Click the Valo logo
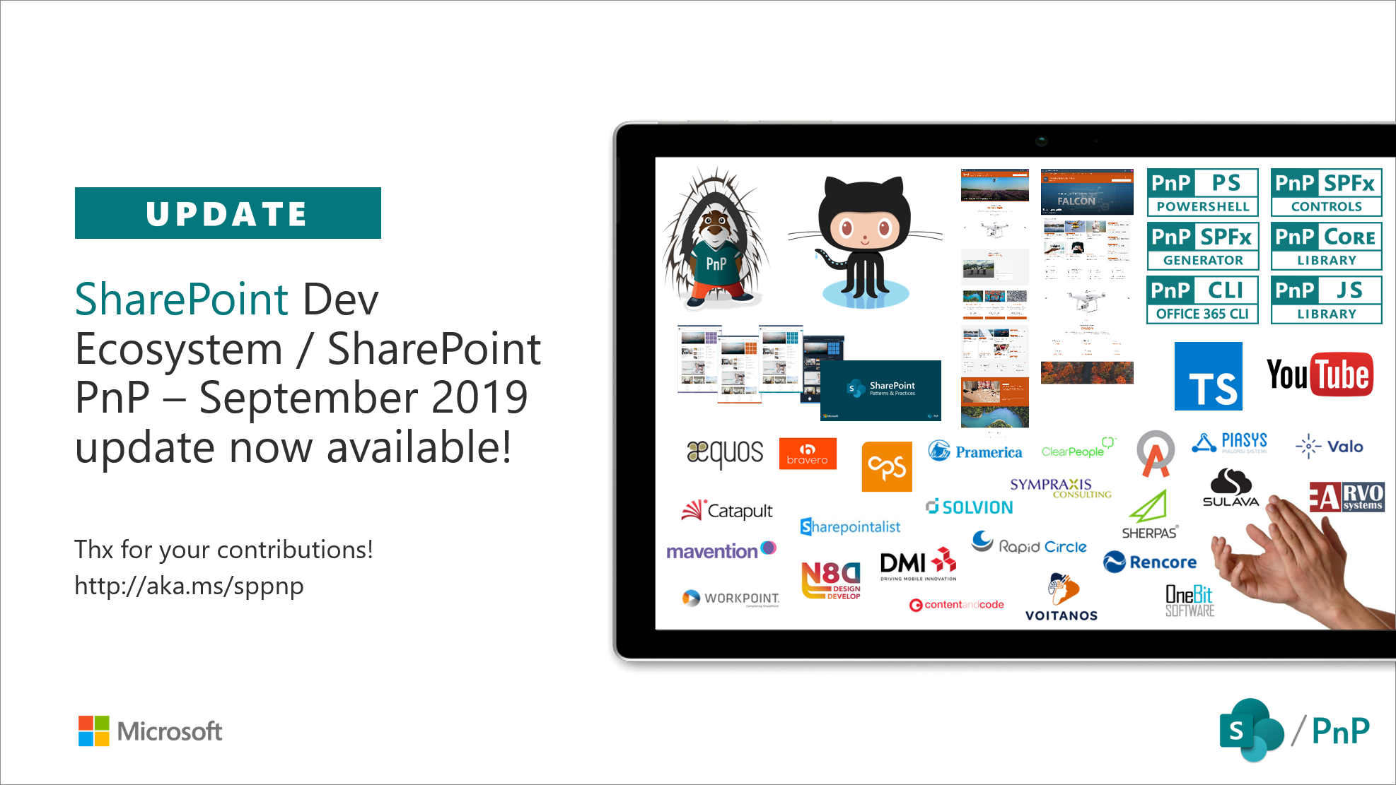Image resolution: width=1396 pixels, height=785 pixels. click(x=1329, y=447)
